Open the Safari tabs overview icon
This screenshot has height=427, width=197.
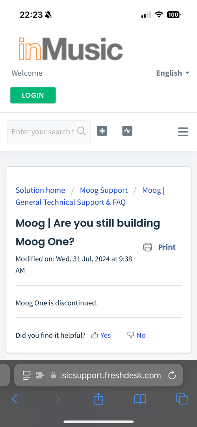[x=182, y=399]
